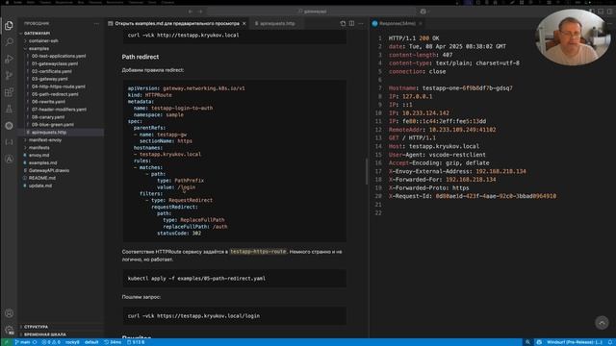Viewport: 616px width, 346px height.
Task: Click the 513 B response size status item
Action: pos(136,342)
